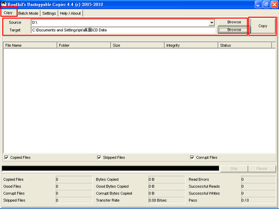
Task: Click the Skipped Files count field in statistics
Action: coord(74,200)
